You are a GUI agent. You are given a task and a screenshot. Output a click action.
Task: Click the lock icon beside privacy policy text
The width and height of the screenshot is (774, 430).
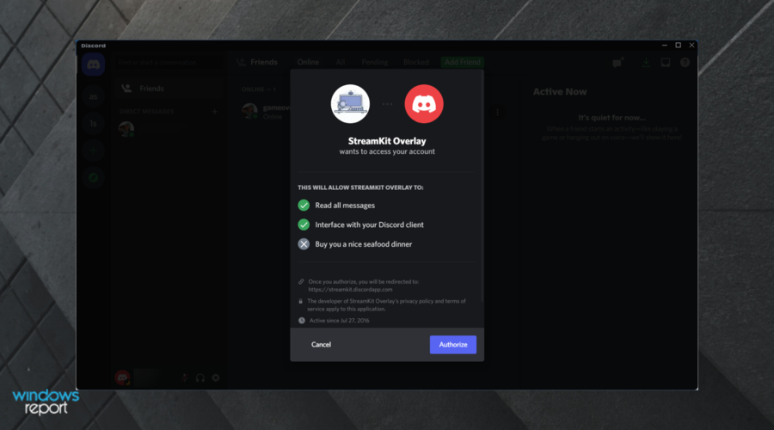click(301, 301)
